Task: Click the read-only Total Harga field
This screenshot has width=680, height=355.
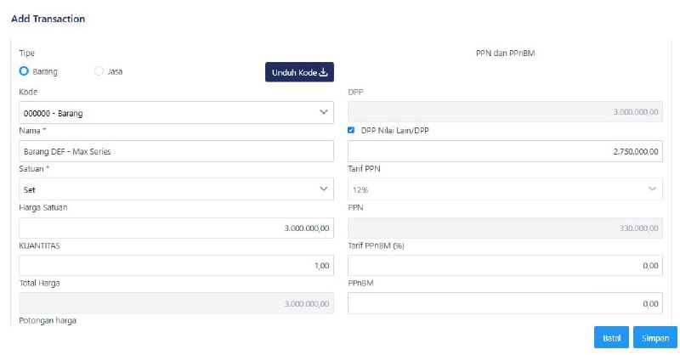Action: pyautogui.click(x=175, y=303)
